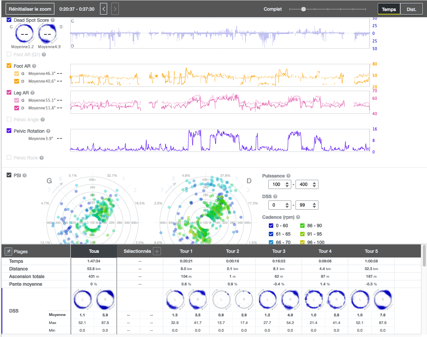Click Puissance maximum stepper arrows (400)
Screen dimensions: 427x337
tap(314, 184)
